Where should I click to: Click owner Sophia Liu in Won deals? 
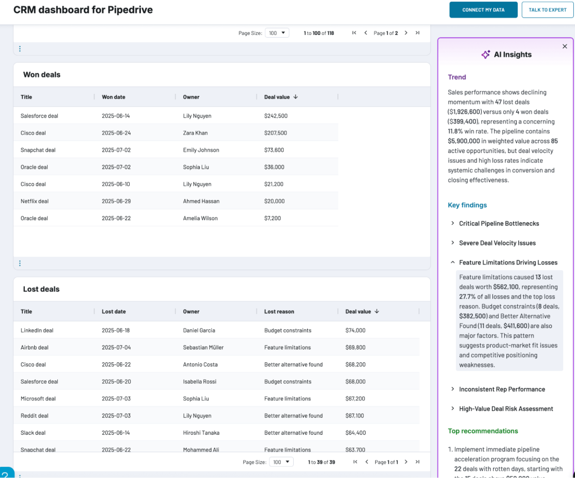(196, 167)
